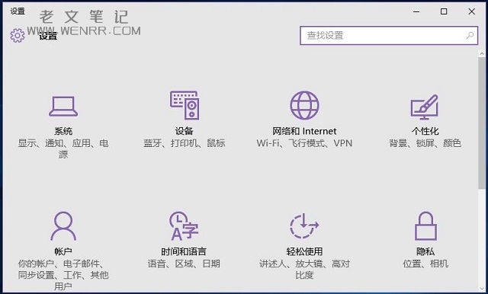Focus the 查找设置 search field

pos(389,36)
